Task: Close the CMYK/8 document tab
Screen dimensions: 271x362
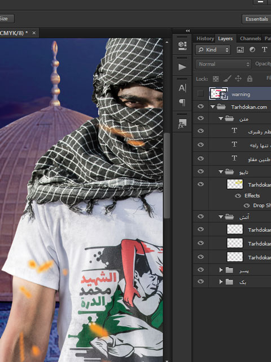Action: click(x=34, y=33)
